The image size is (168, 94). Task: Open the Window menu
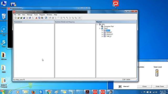pos(49,15)
